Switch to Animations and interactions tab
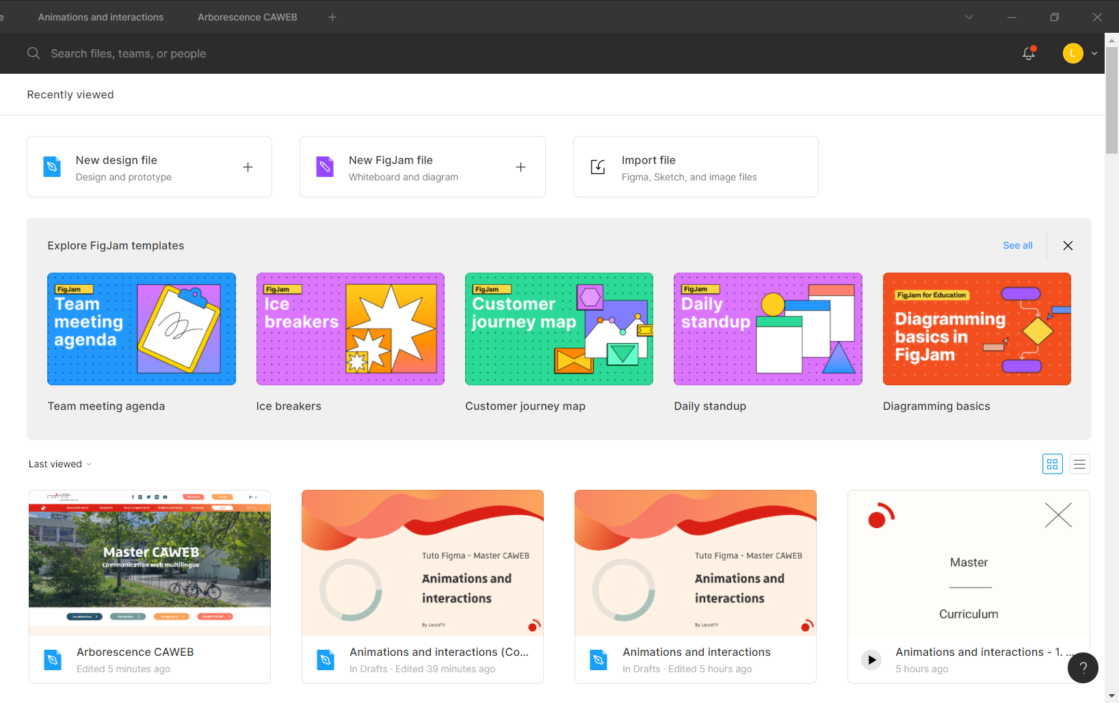This screenshot has height=703, width=1119. tap(101, 17)
